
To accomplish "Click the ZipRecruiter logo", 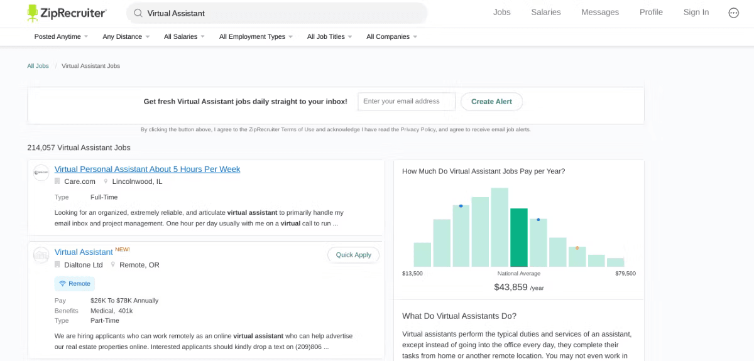I will [x=67, y=13].
